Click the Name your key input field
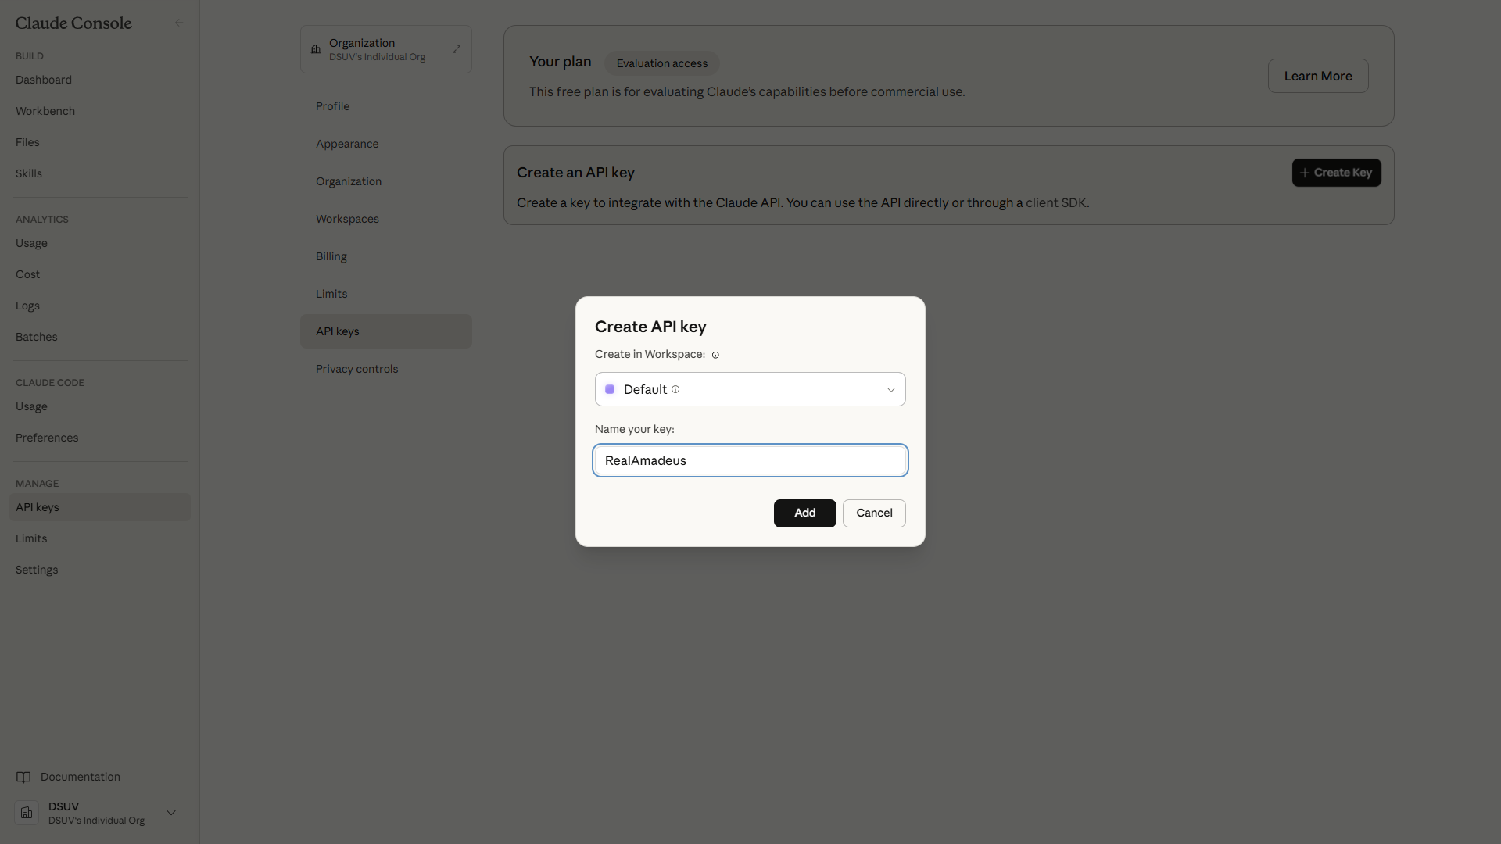Image resolution: width=1501 pixels, height=844 pixels. coord(750,460)
